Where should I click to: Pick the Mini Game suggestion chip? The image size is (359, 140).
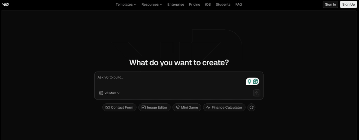click(187, 108)
